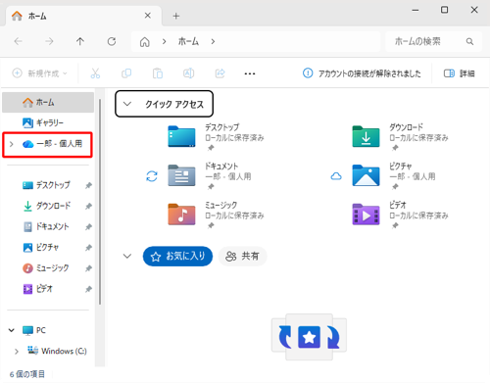The width and height of the screenshot is (490, 383).
Task: Click the Cut scissors icon
Action: coord(95,73)
